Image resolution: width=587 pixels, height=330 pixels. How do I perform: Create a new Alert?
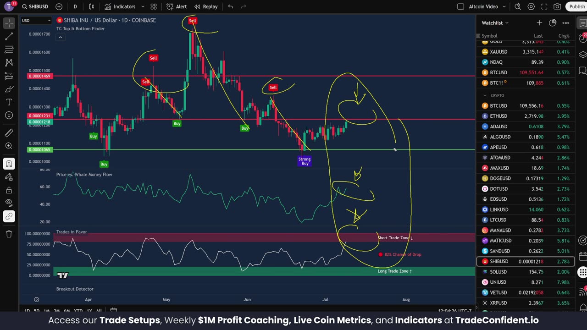[x=177, y=6]
